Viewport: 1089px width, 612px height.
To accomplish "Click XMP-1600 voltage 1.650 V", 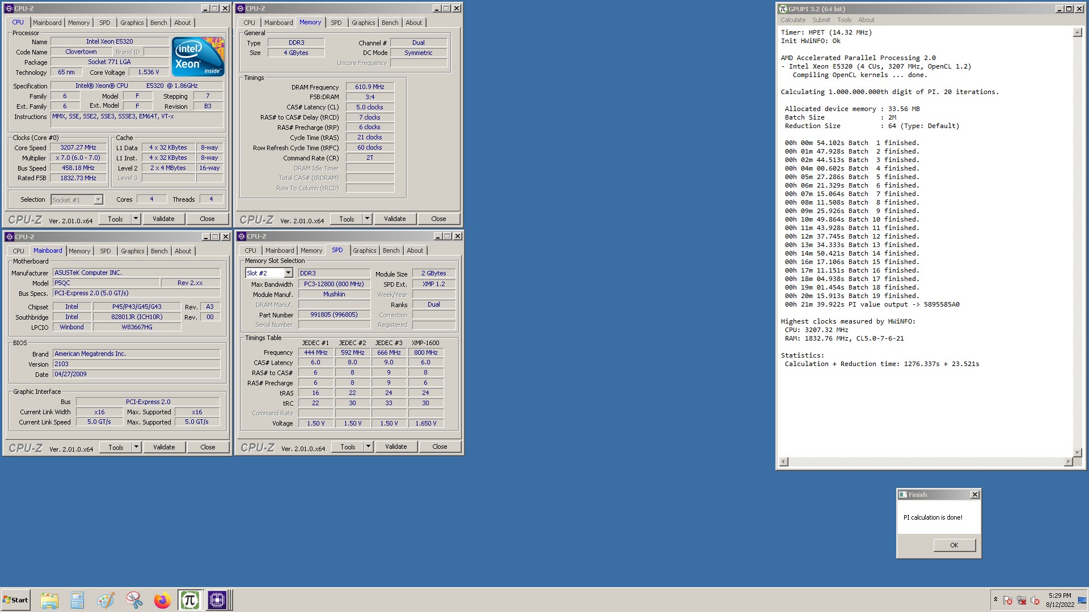I will (x=426, y=423).
